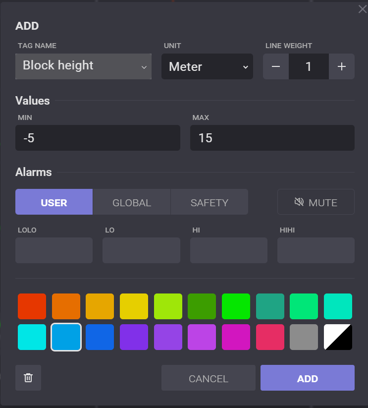Click the trash delete icon
Image resolution: width=368 pixels, height=408 pixels.
28,378
